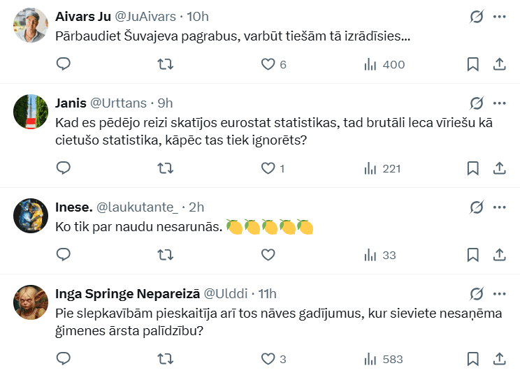The height and width of the screenshot is (375, 520).
Task: Click Inese's profile avatar
Action: 31,216
